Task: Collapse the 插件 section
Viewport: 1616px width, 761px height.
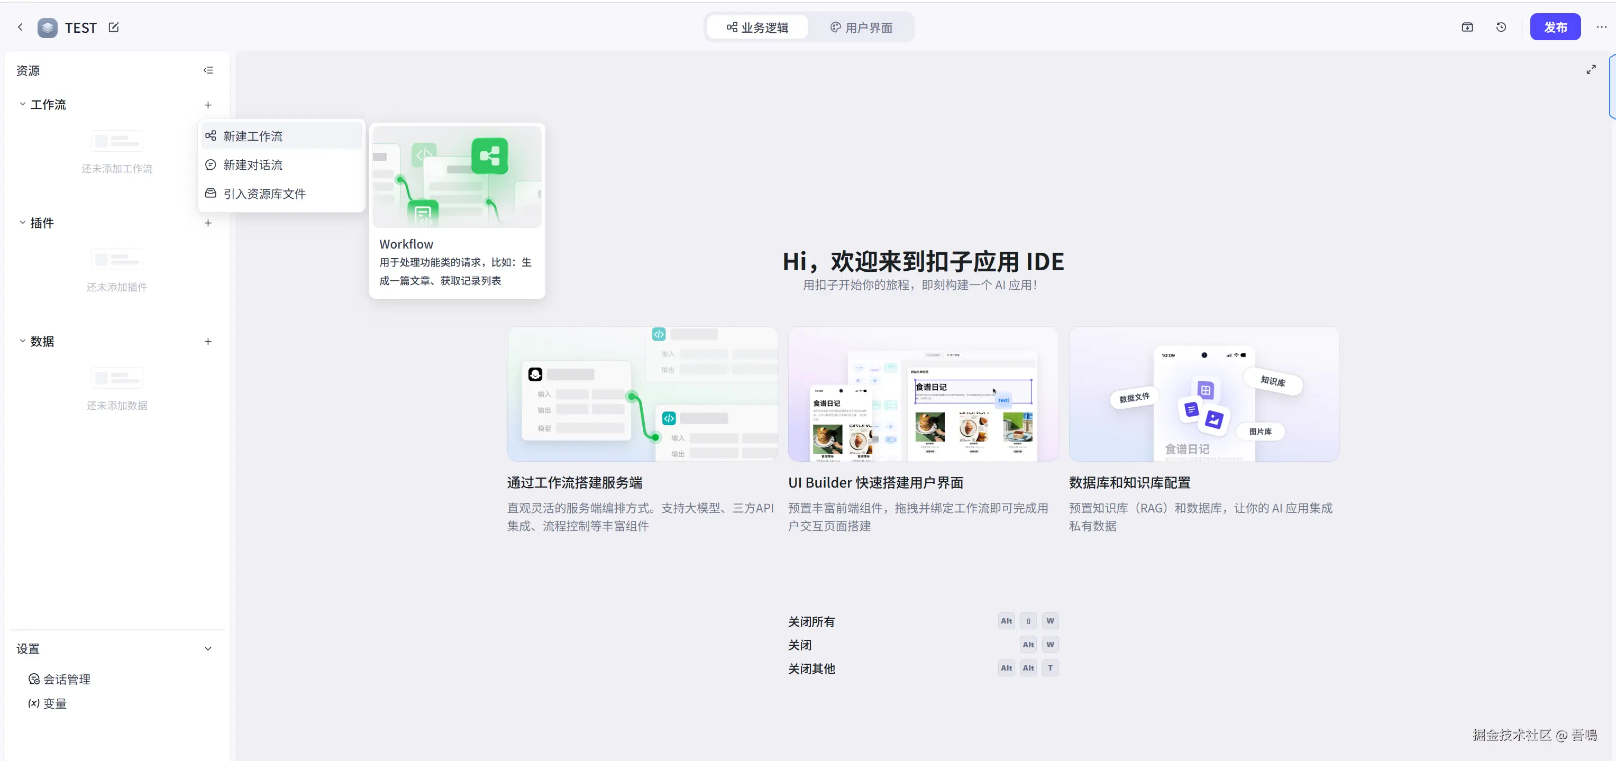Action: [x=23, y=223]
